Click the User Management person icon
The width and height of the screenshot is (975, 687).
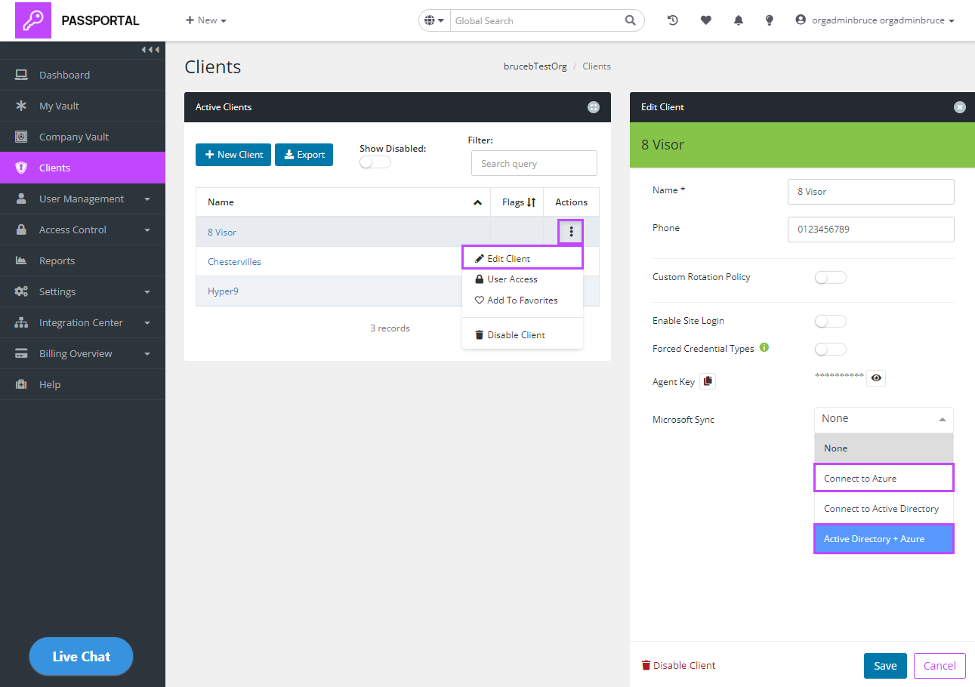point(21,199)
